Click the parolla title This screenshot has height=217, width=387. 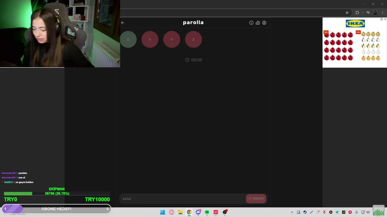[193, 22]
